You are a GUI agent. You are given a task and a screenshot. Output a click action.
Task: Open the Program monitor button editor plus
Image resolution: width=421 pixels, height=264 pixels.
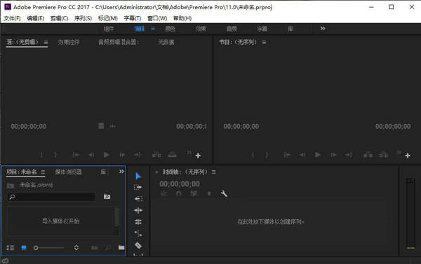click(x=408, y=155)
